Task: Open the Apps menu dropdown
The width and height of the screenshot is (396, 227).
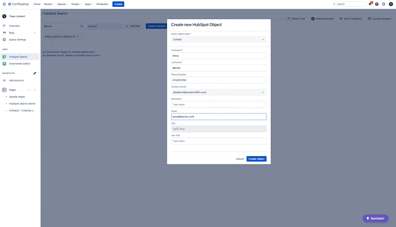Action: (x=89, y=4)
